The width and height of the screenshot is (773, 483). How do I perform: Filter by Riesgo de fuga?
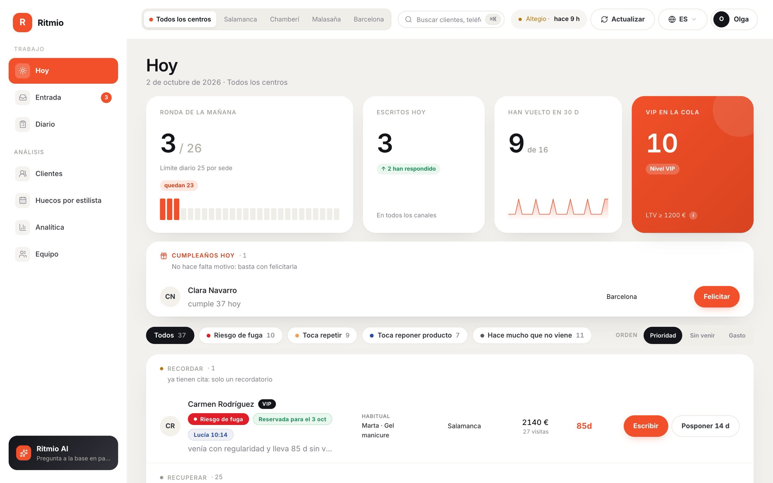pyautogui.click(x=241, y=335)
